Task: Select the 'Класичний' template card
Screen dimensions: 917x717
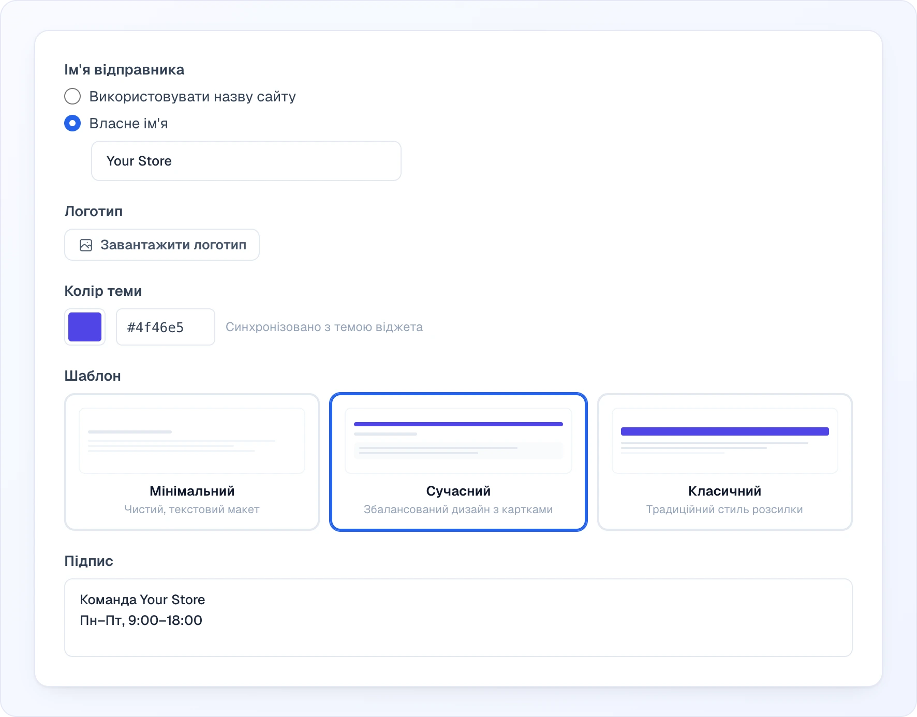Action: 725,462
